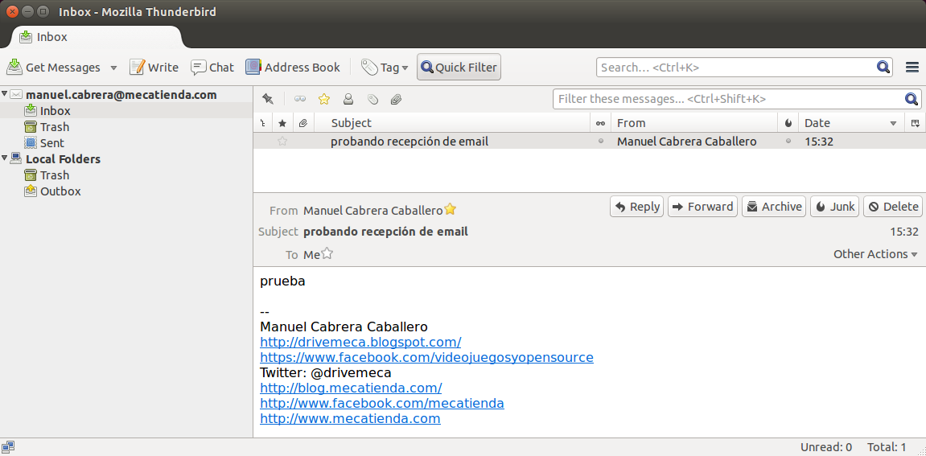Select the Sent folder
The height and width of the screenshot is (456, 926).
coord(51,143)
